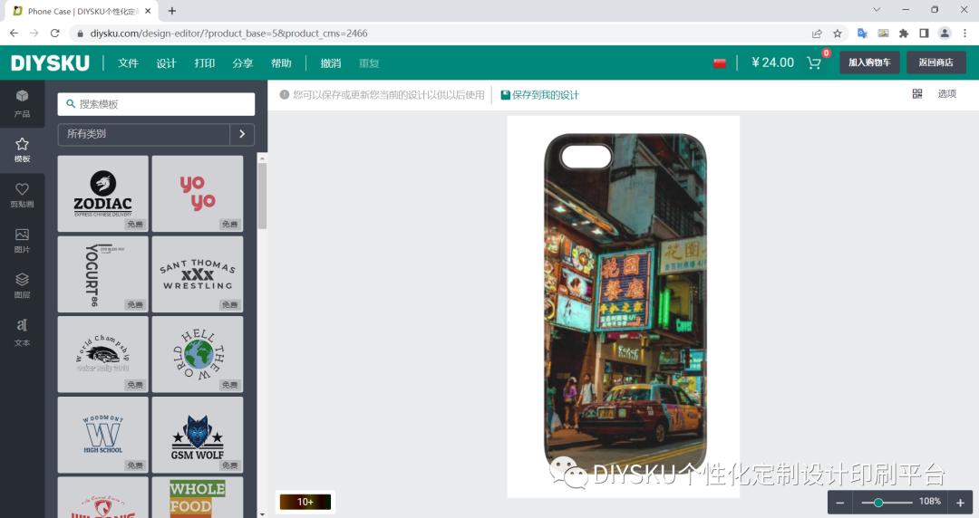Click template panel scrollbar
The image size is (979, 518).
262,196
